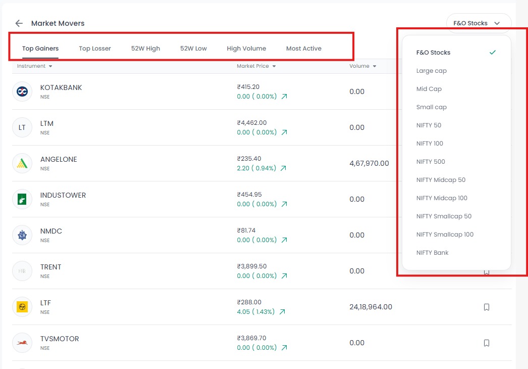This screenshot has width=528, height=369.
Task: Click the up-arrow trend icon for TRENT
Action: (284, 276)
